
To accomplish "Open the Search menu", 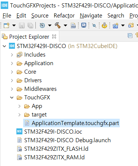I will [116, 16].
